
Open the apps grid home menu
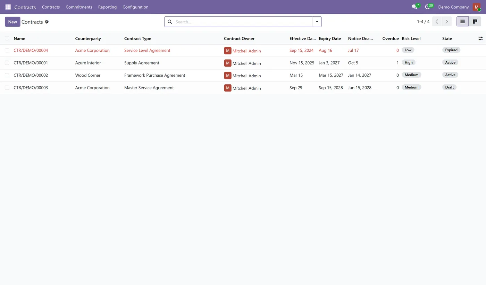pyautogui.click(x=8, y=7)
